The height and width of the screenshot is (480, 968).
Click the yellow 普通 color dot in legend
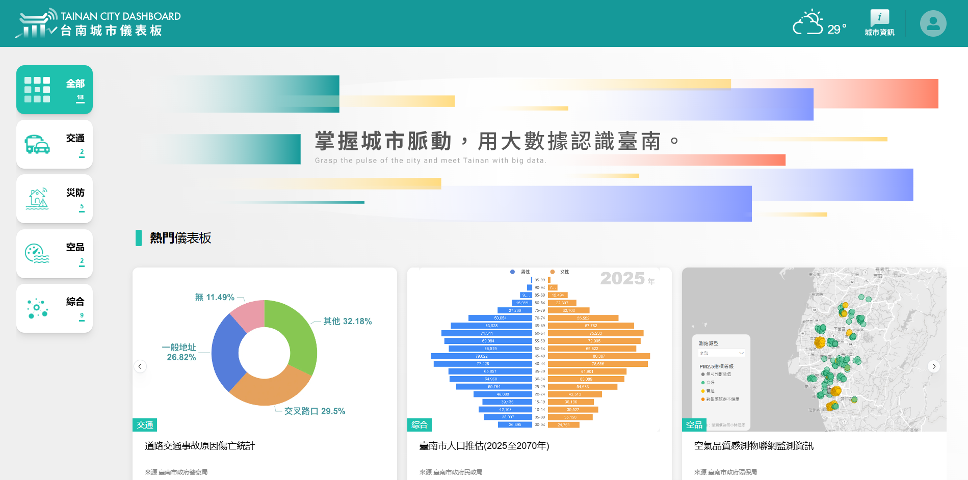[703, 391]
